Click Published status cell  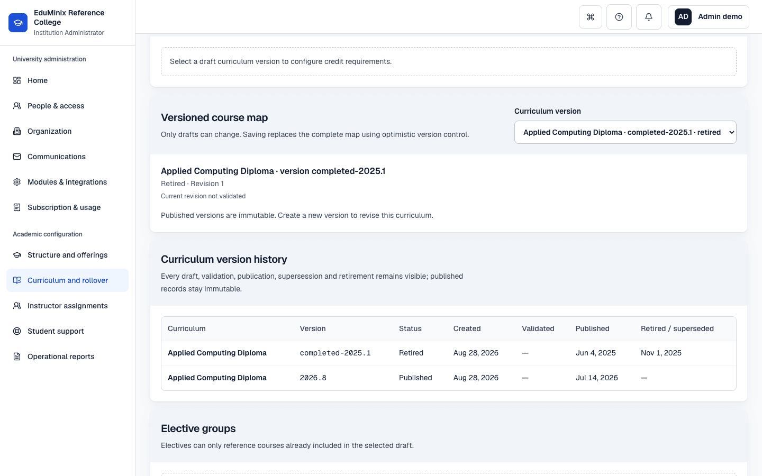(x=415, y=378)
